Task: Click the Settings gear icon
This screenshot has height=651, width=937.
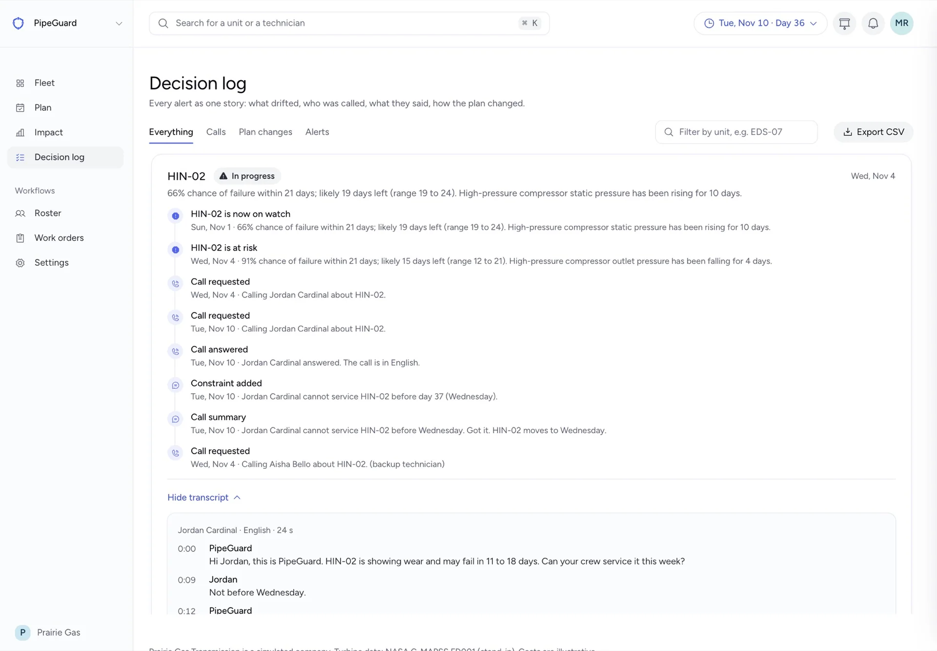Action: pyautogui.click(x=20, y=263)
